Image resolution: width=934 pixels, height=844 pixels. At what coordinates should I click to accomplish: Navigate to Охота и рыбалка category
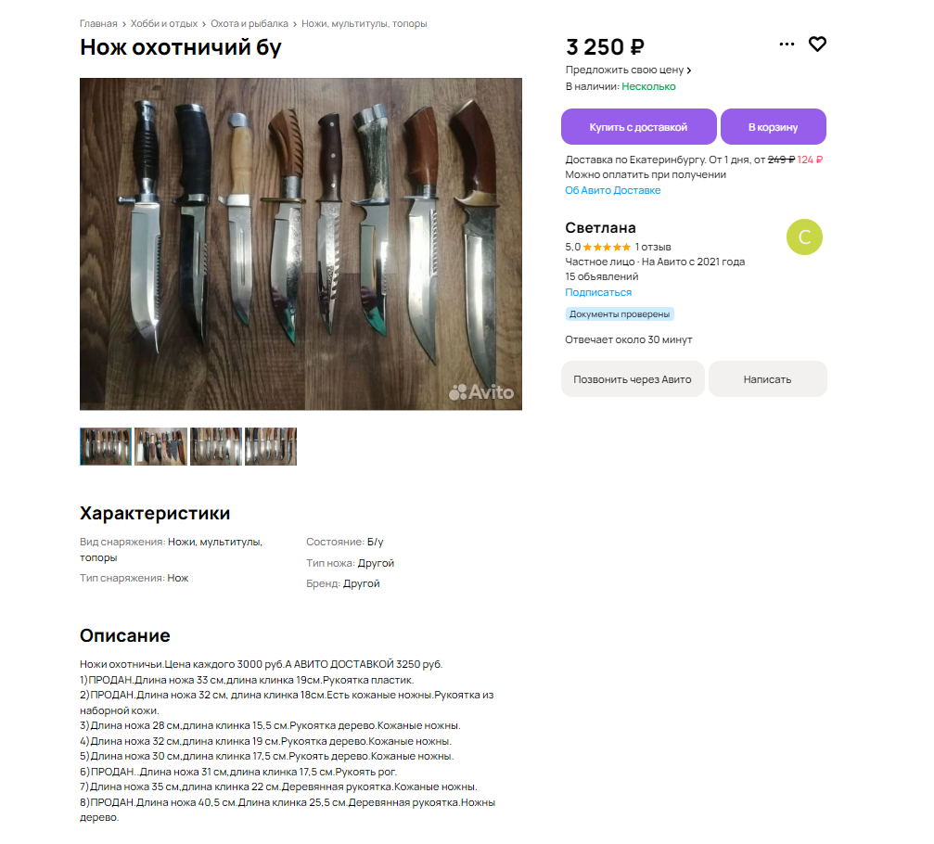pyautogui.click(x=249, y=24)
